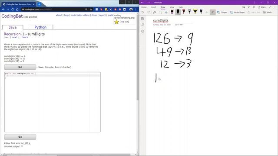
Task: Go to the prev problem link
Action: (6, 37)
